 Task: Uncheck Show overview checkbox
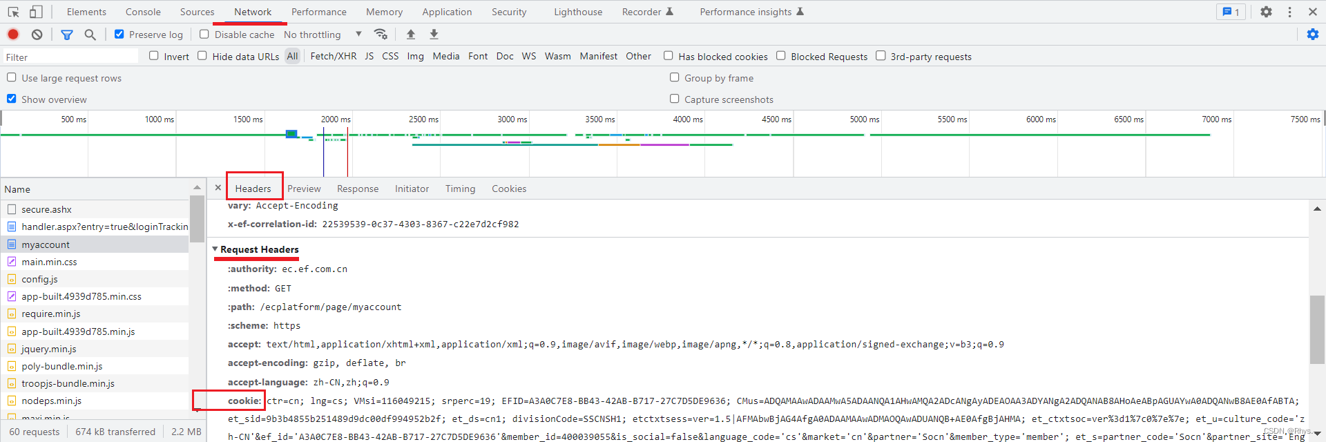tap(12, 99)
